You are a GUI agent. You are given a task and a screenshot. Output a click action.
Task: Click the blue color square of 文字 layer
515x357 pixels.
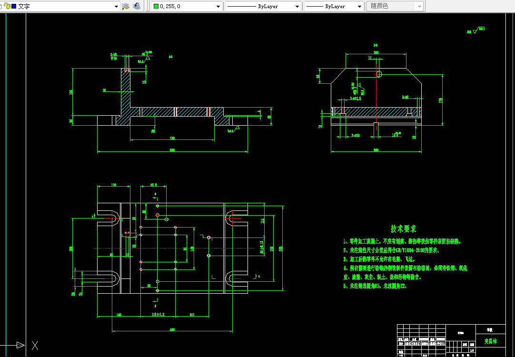point(13,6)
